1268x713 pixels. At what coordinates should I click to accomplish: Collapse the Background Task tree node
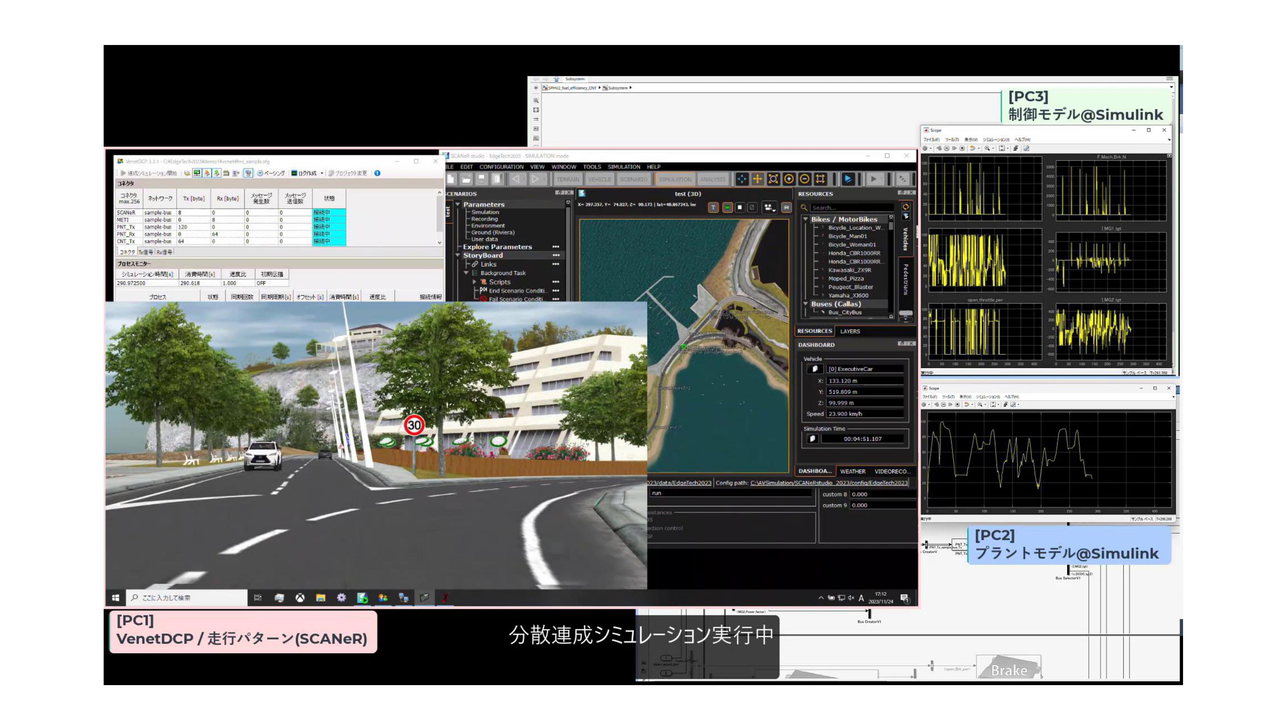pos(466,273)
